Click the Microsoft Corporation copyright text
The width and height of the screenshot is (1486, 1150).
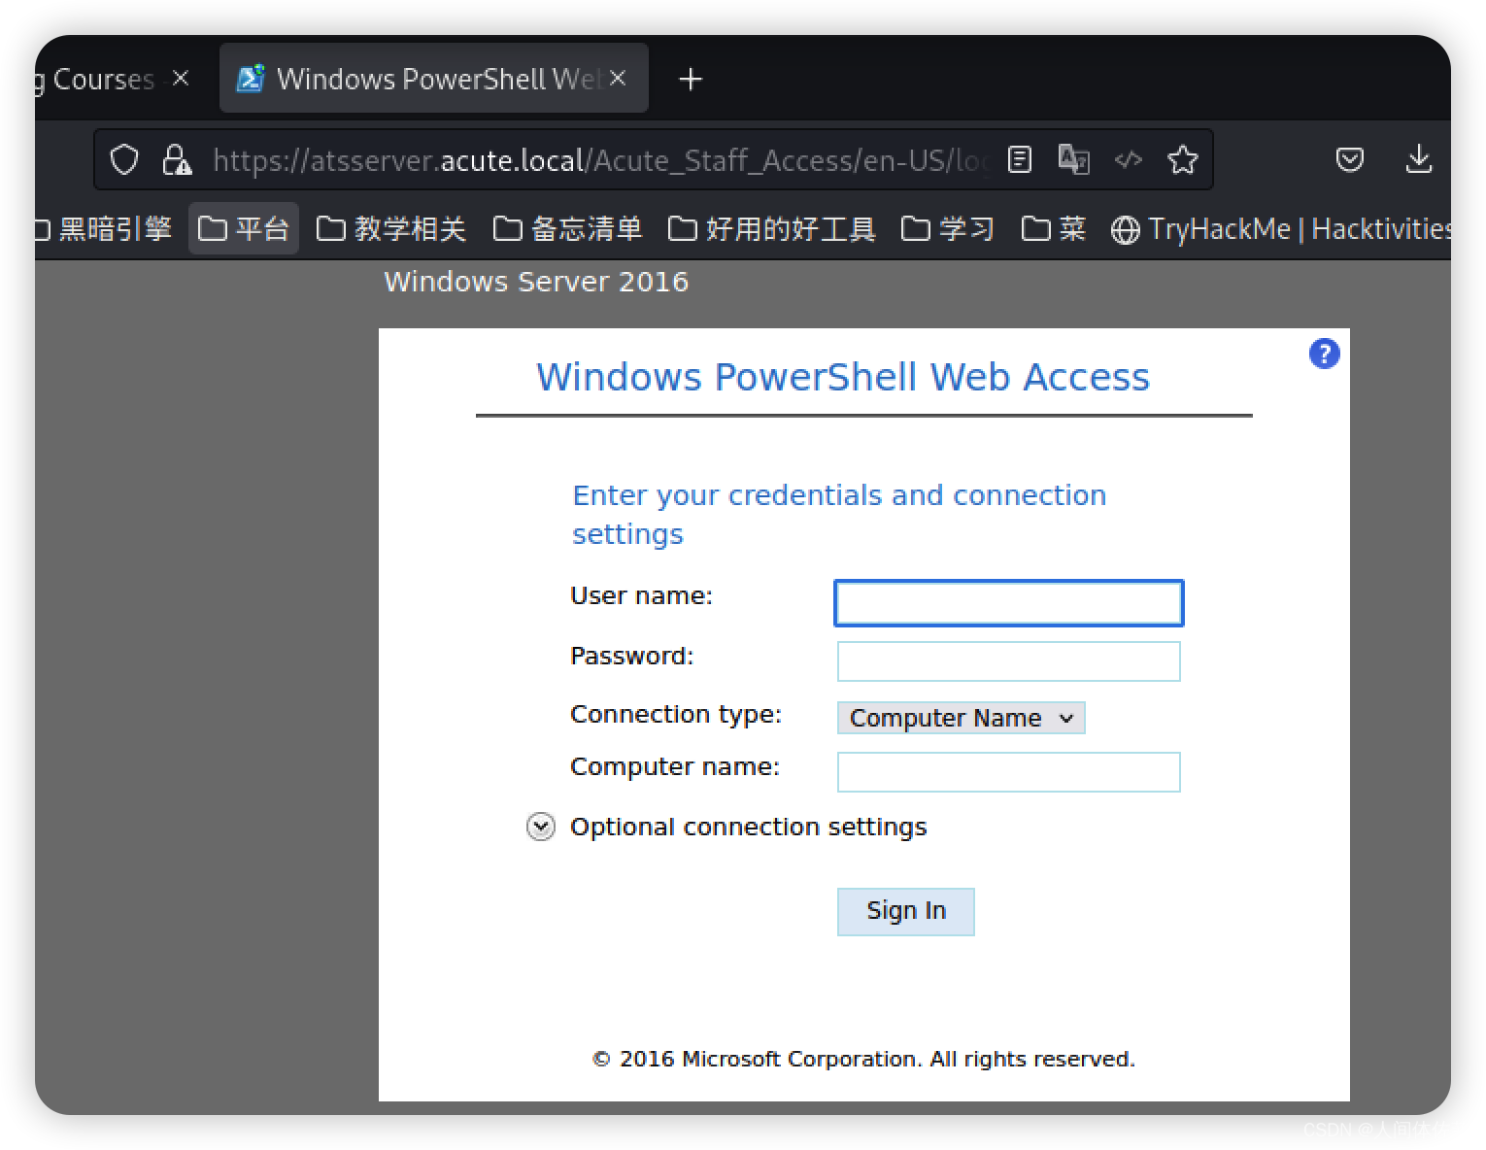pyautogui.click(x=863, y=1059)
